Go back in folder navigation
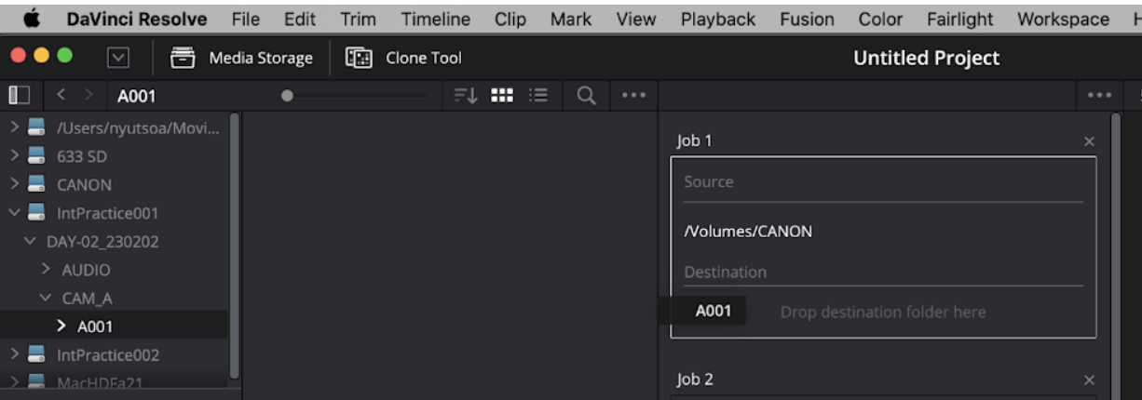Image resolution: width=1142 pixels, height=400 pixels. [61, 95]
